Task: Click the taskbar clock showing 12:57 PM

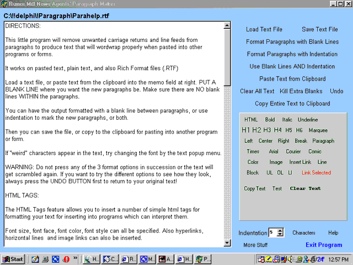Action: [338, 259]
